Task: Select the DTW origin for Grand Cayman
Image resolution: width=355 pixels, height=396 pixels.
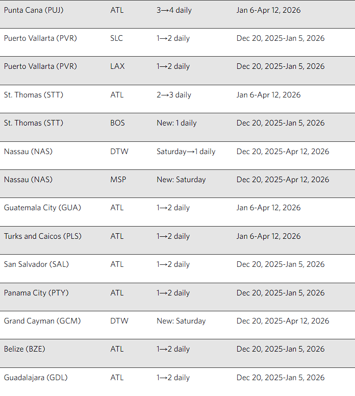Action: tap(119, 321)
